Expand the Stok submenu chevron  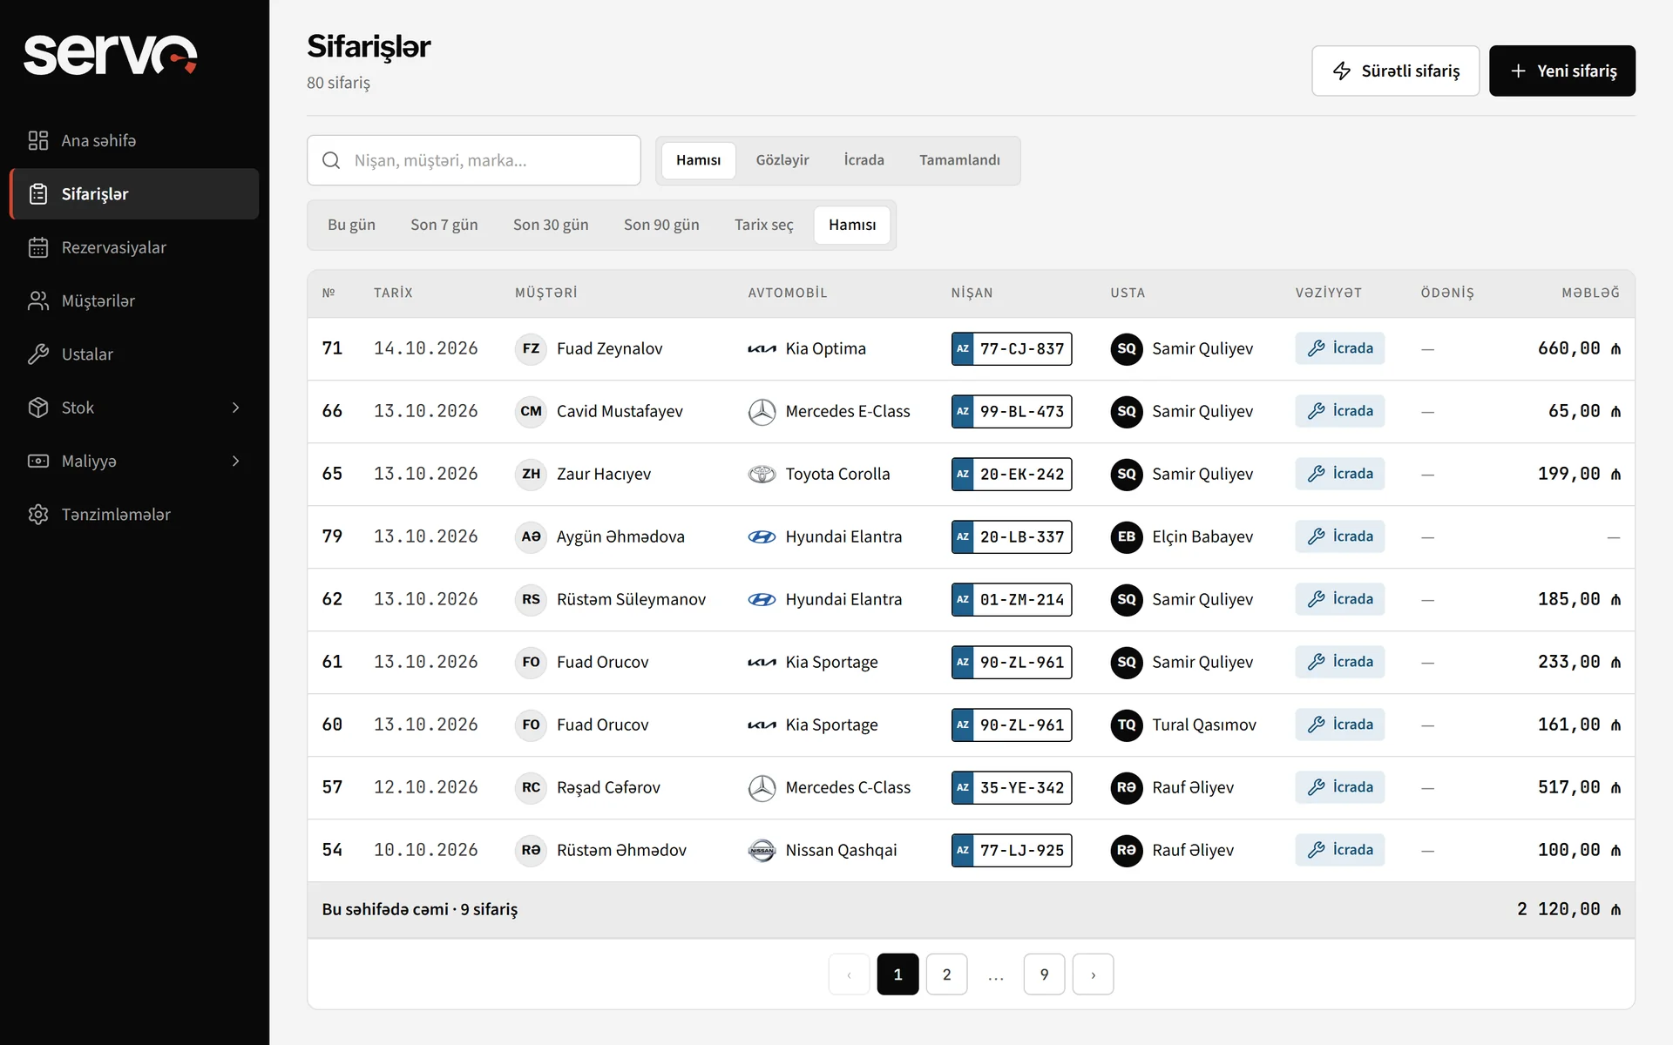[235, 408]
